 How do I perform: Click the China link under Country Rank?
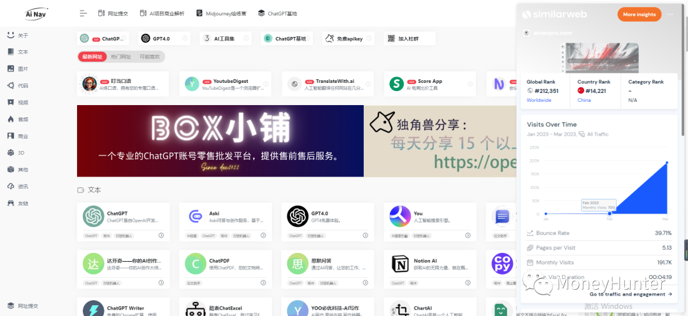[x=584, y=100]
